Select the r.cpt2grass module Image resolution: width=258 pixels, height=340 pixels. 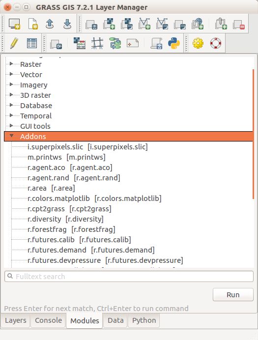(69, 209)
